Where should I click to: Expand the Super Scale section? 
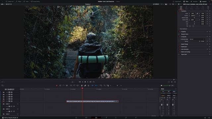[184, 54]
